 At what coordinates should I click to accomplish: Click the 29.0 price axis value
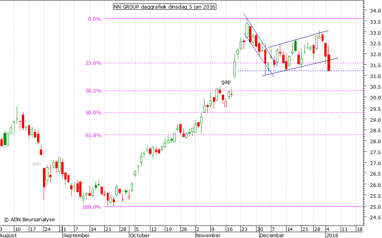(x=375, y=120)
